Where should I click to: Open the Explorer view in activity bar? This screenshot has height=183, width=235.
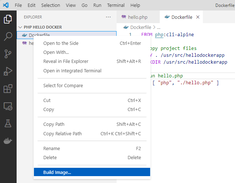pos(8,19)
